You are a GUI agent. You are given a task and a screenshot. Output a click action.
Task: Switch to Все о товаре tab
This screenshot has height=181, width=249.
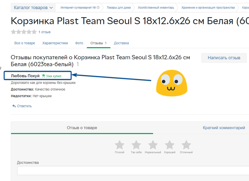pos(25,43)
